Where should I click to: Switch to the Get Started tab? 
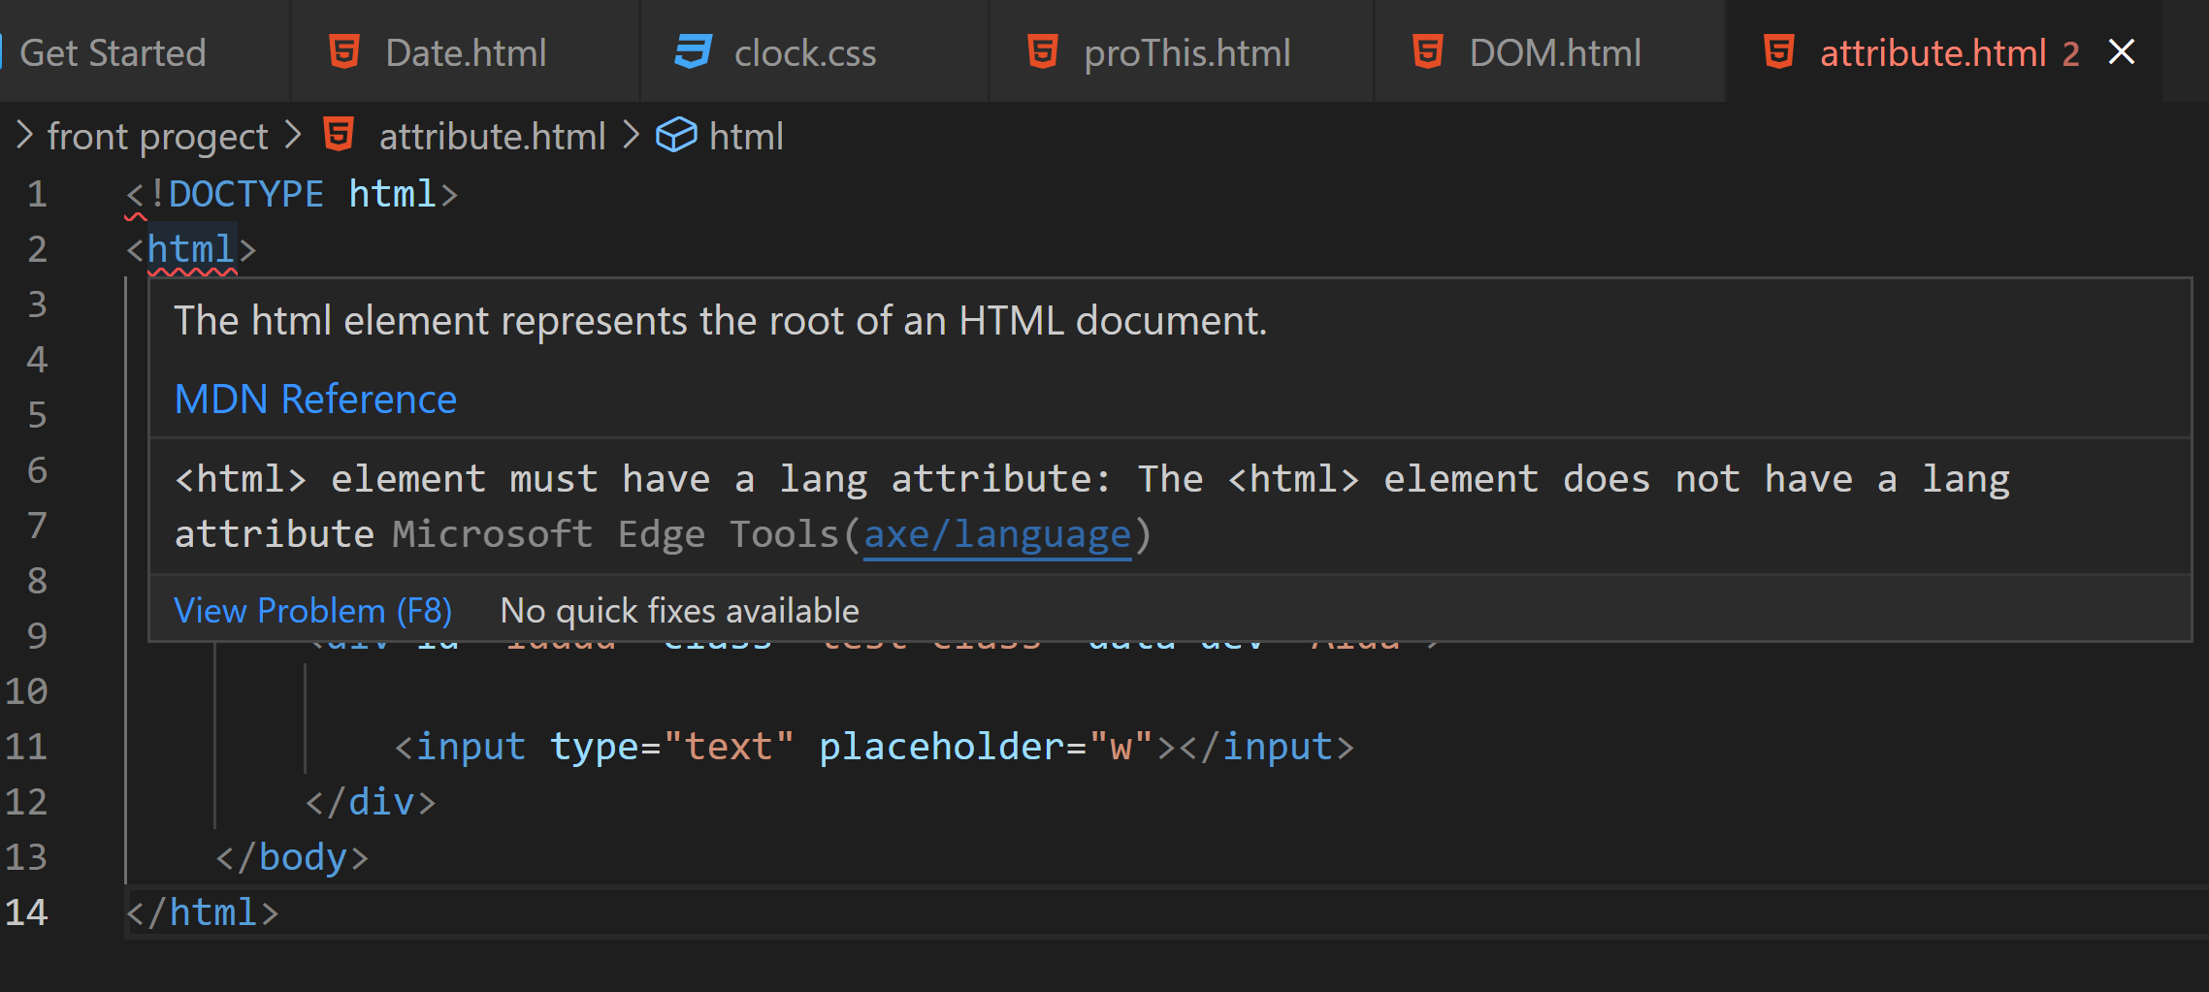click(x=113, y=52)
